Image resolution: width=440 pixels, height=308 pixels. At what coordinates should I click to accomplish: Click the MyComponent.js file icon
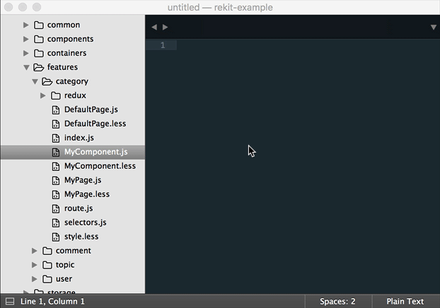tap(56, 152)
